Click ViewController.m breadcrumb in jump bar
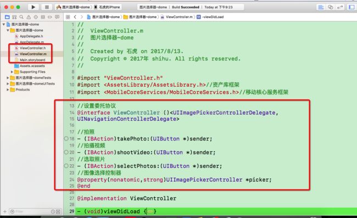Image resolution: width=357 pixels, height=218 pixels. click(x=177, y=17)
